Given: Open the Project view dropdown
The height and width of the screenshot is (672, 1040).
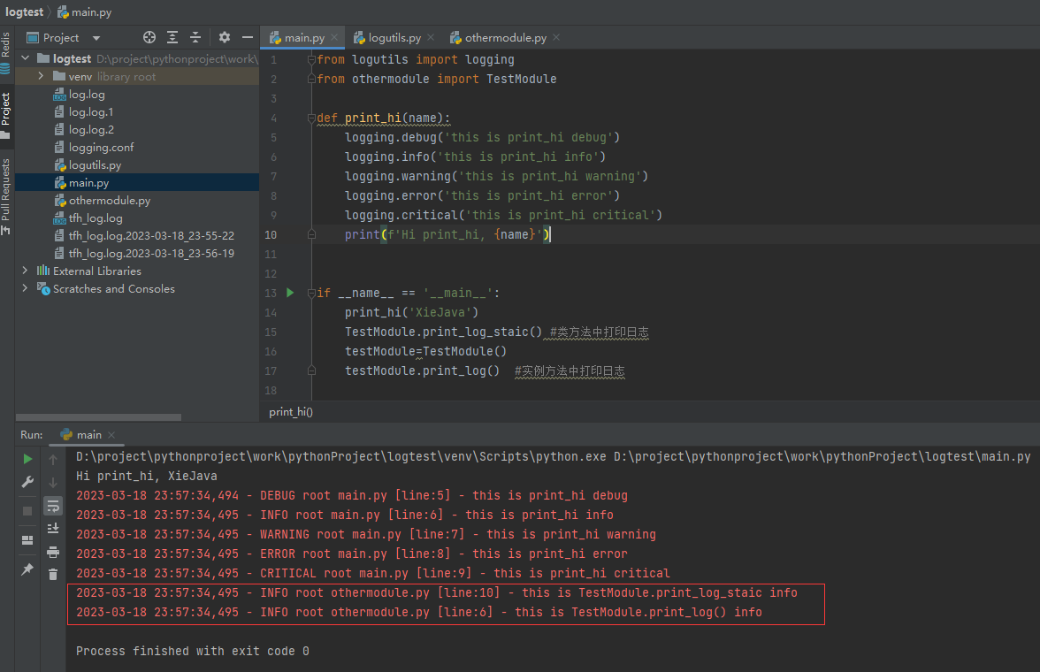Looking at the screenshot, I should 96,38.
